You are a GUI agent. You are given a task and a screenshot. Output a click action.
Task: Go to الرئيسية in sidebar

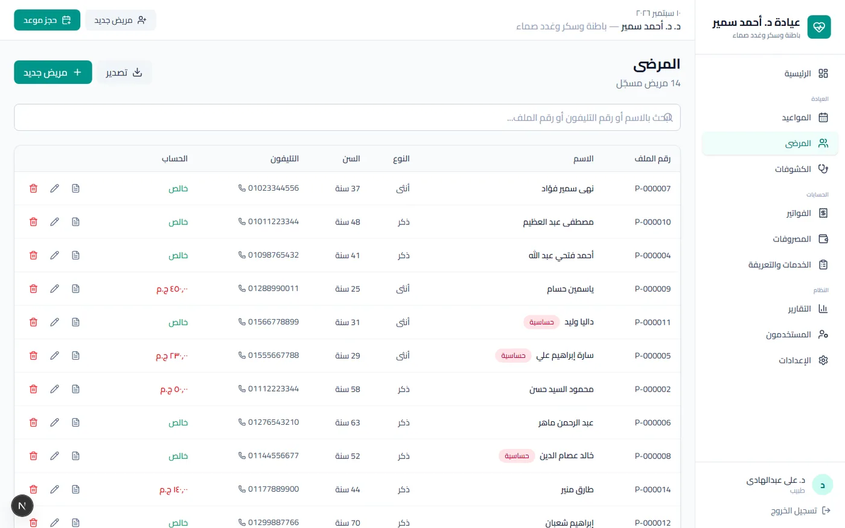(770, 74)
